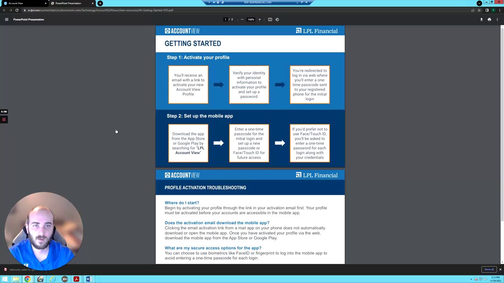This screenshot has width=504, height=283.
Task: Bookmark this page with the star
Action: (x=479, y=10)
